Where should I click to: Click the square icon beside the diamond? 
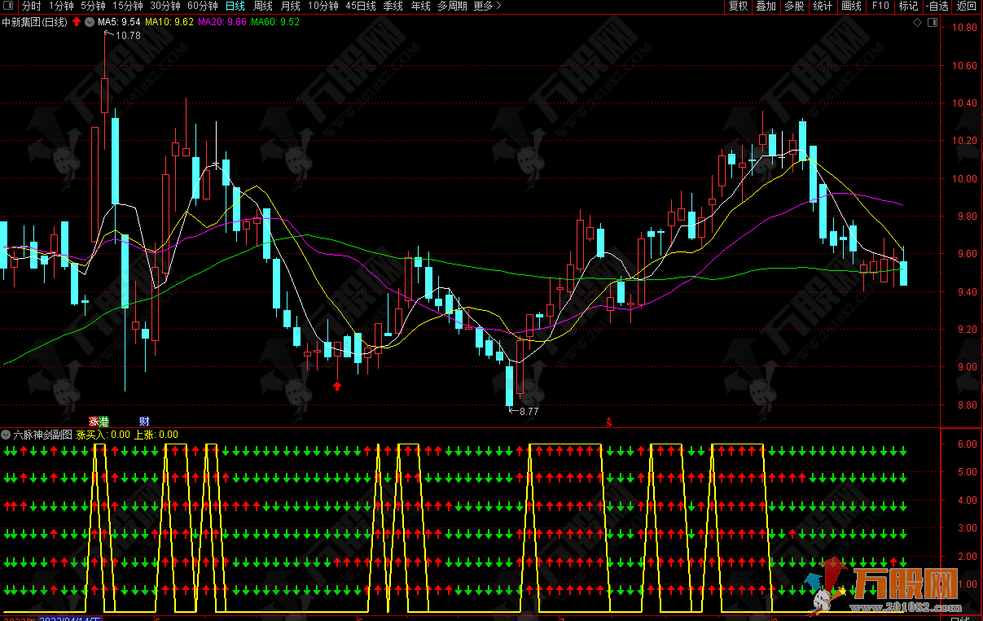pyautogui.click(x=931, y=22)
